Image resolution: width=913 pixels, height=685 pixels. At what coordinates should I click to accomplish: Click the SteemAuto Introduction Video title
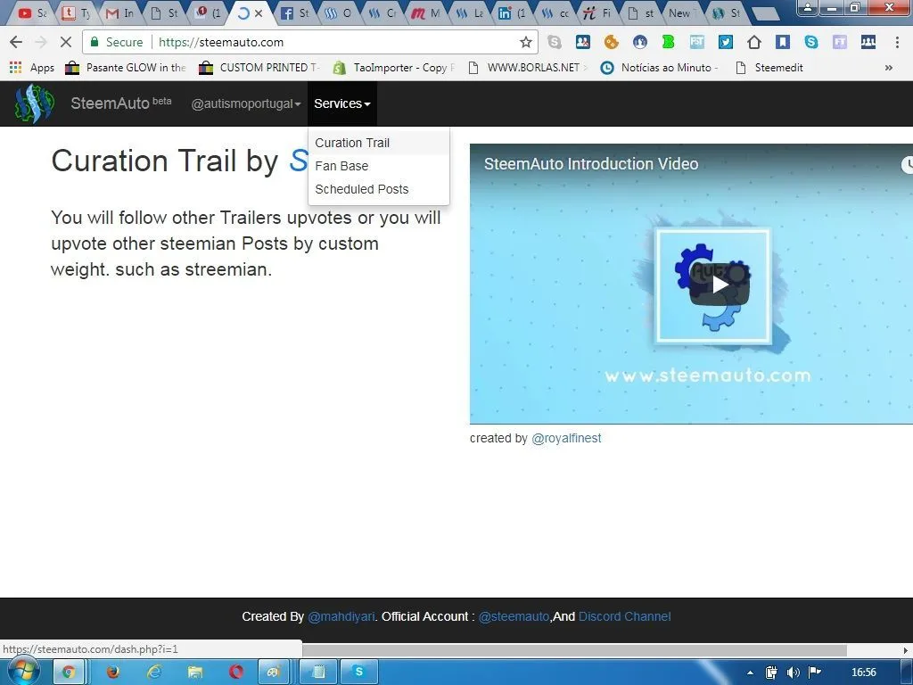591,164
